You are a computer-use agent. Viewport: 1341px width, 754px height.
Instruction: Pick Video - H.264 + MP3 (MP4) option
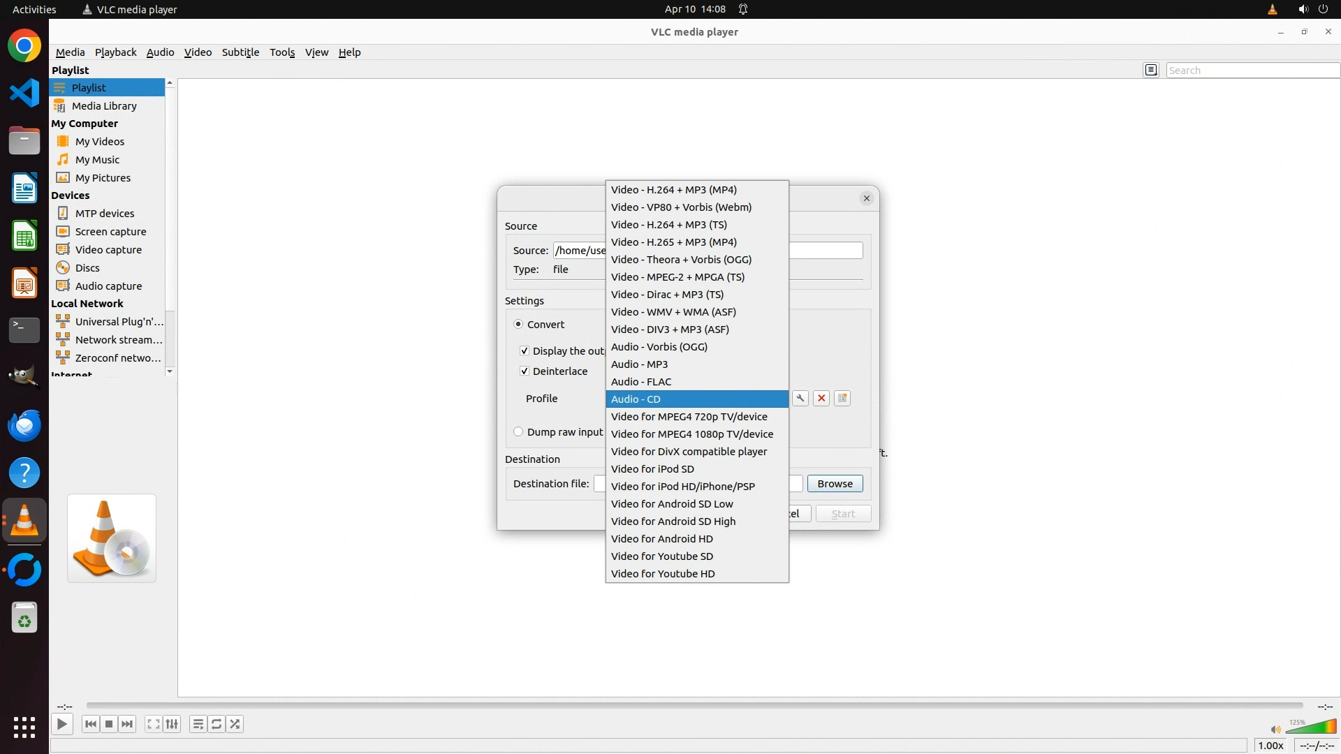pyautogui.click(x=673, y=189)
